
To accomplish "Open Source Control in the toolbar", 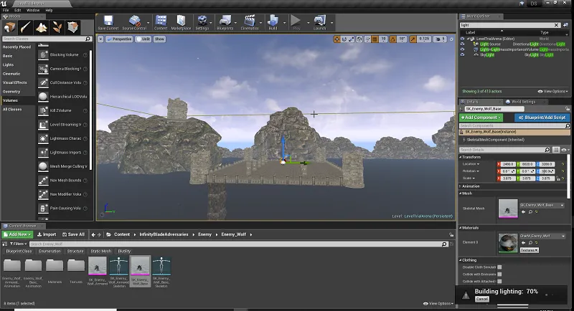I will (x=134, y=23).
